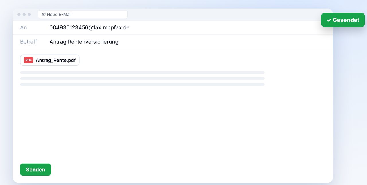Click the envelope icon in Neue E-Mail tab
Image resolution: width=367 pixels, height=185 pixels.
tap(44, 15)
